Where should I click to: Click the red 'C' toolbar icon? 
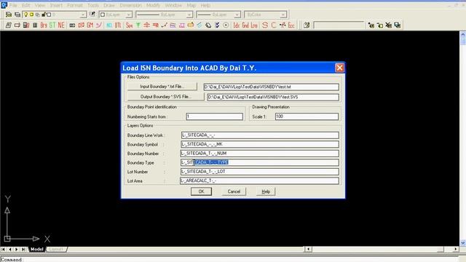[274, 25]
